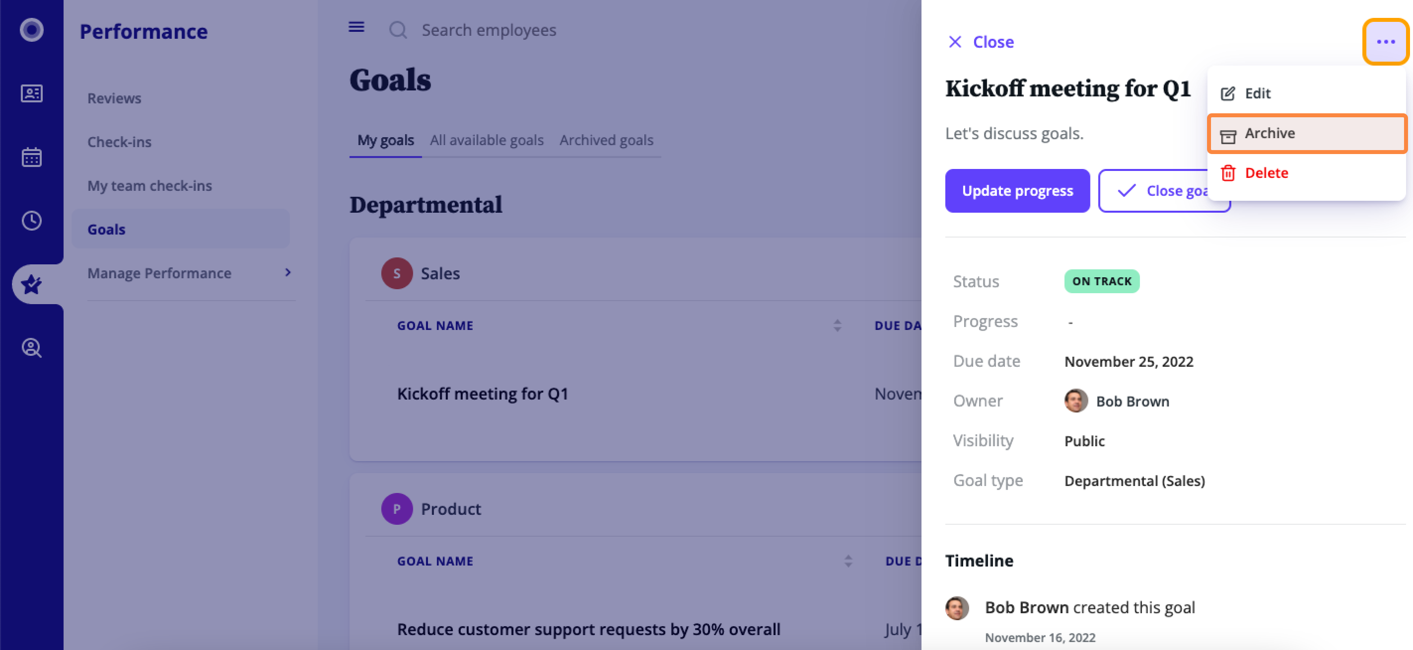
Task: Select the star performance sidebar icon
Action: pyautogui.click(x=32, y=284)
